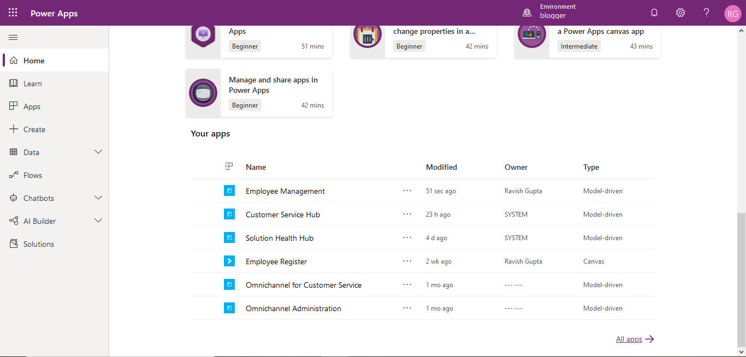
Task: Click the app type column header icon
Action: [x=229, y=166]
